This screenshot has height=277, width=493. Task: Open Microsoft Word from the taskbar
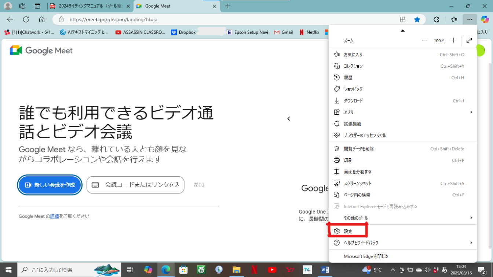pyautogui.click(x=325, y=270)
